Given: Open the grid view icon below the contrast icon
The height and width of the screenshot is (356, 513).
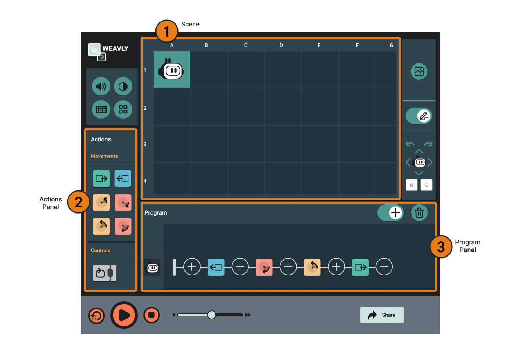Looking at the screenshot, I should tap(123, 109).
